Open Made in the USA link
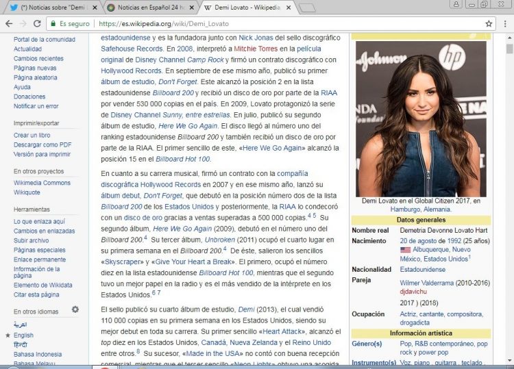This screenshot has width=514, height=369. click(212, 354)
